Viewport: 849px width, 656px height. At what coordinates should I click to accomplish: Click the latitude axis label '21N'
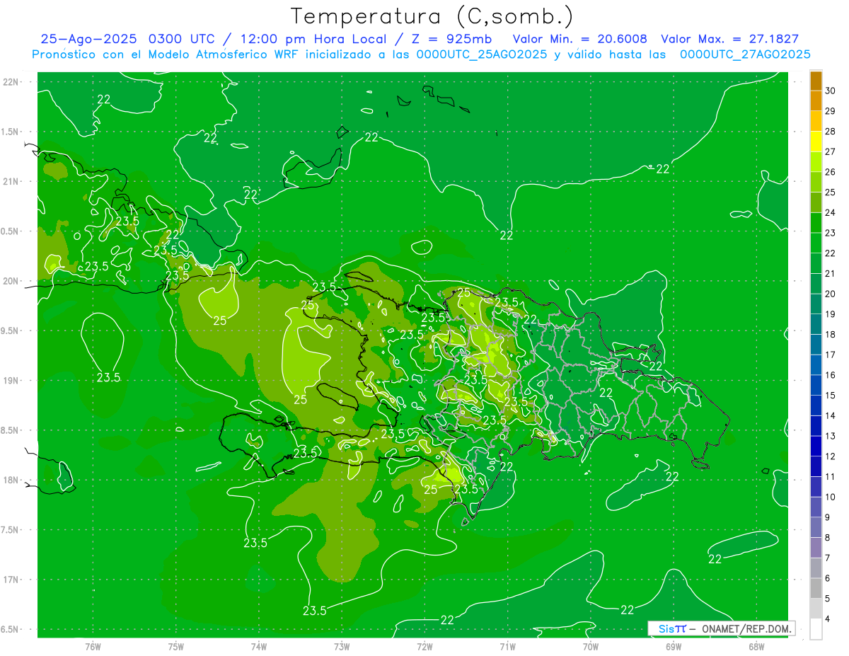pyautogui.click(x=11, y=182)
